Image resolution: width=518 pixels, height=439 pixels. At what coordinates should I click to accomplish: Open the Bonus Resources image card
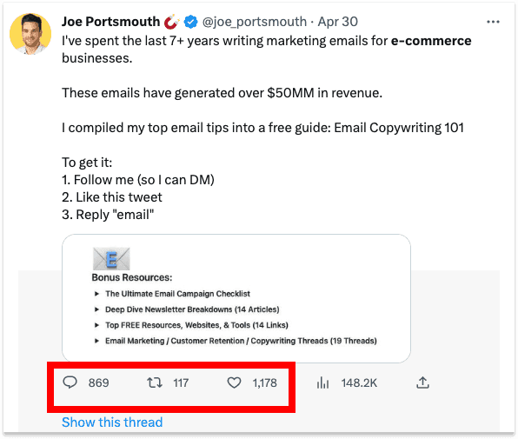236,298
